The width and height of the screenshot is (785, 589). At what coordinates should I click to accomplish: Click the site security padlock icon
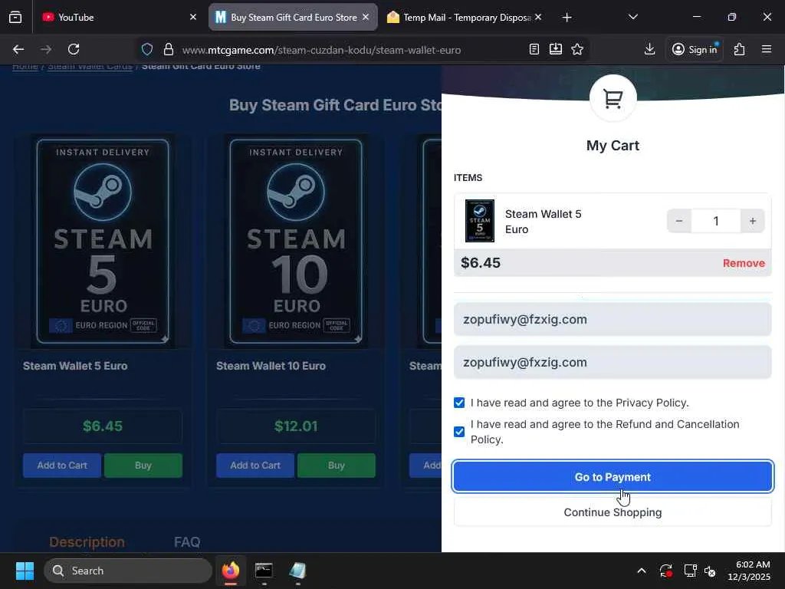(x=169, y=49)
